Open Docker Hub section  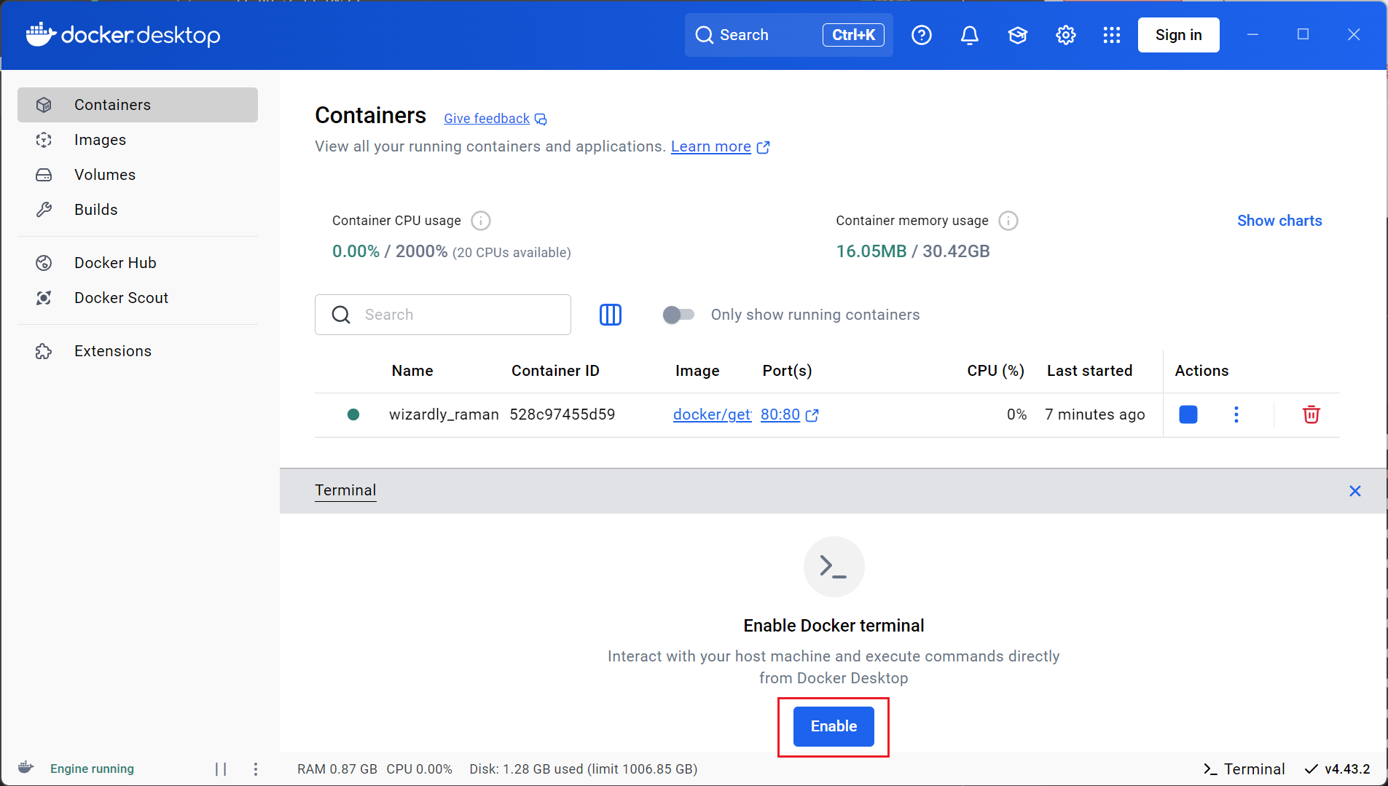click(114, 262)
